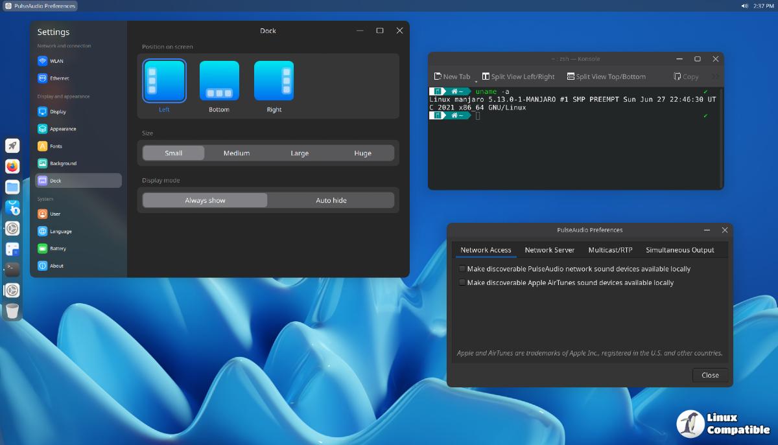The width and height of the screenshot is (778, 445).
Task: Select the Large dock size option
Action: click(300, 154)
